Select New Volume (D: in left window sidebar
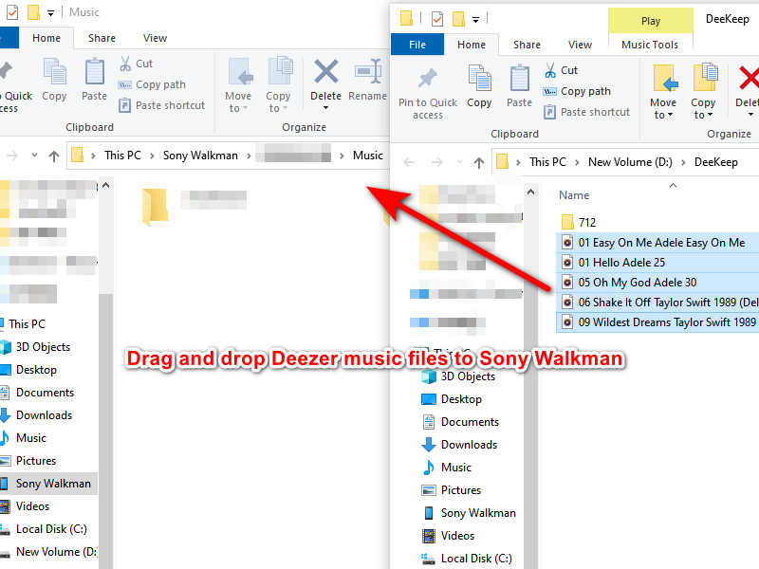Image resolution: width=759 pixels, height=569 pixels. pos(56,552)
